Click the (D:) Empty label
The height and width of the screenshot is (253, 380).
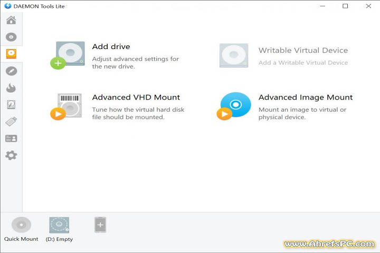click(x=59, y=239)
